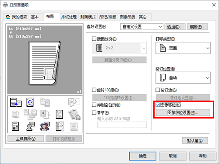This screenshot has width=219, height=164.
Task: Switch to the 图像品质 tab
Action: (x=127, y=17)
